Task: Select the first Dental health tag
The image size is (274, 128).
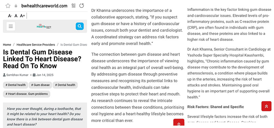Action: pyautogui.click(x=15, y=85)
